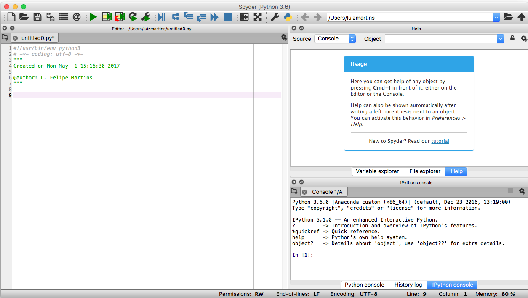Toggle the Help pane lock
Screen dimensions: 528x298
coord(512,38)
